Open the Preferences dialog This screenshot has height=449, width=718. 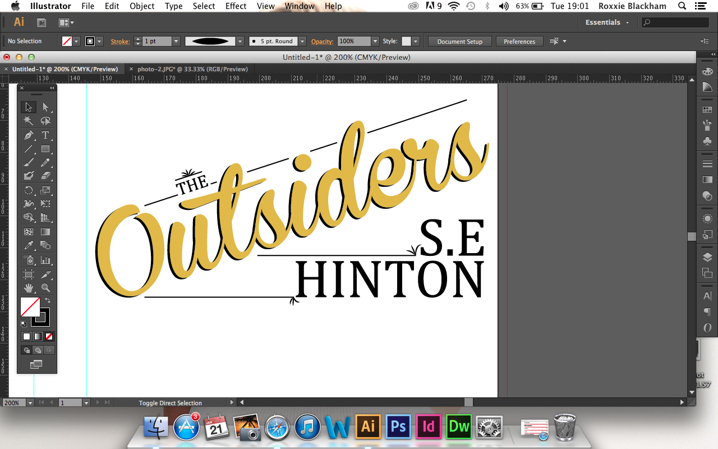click(519, 41)
